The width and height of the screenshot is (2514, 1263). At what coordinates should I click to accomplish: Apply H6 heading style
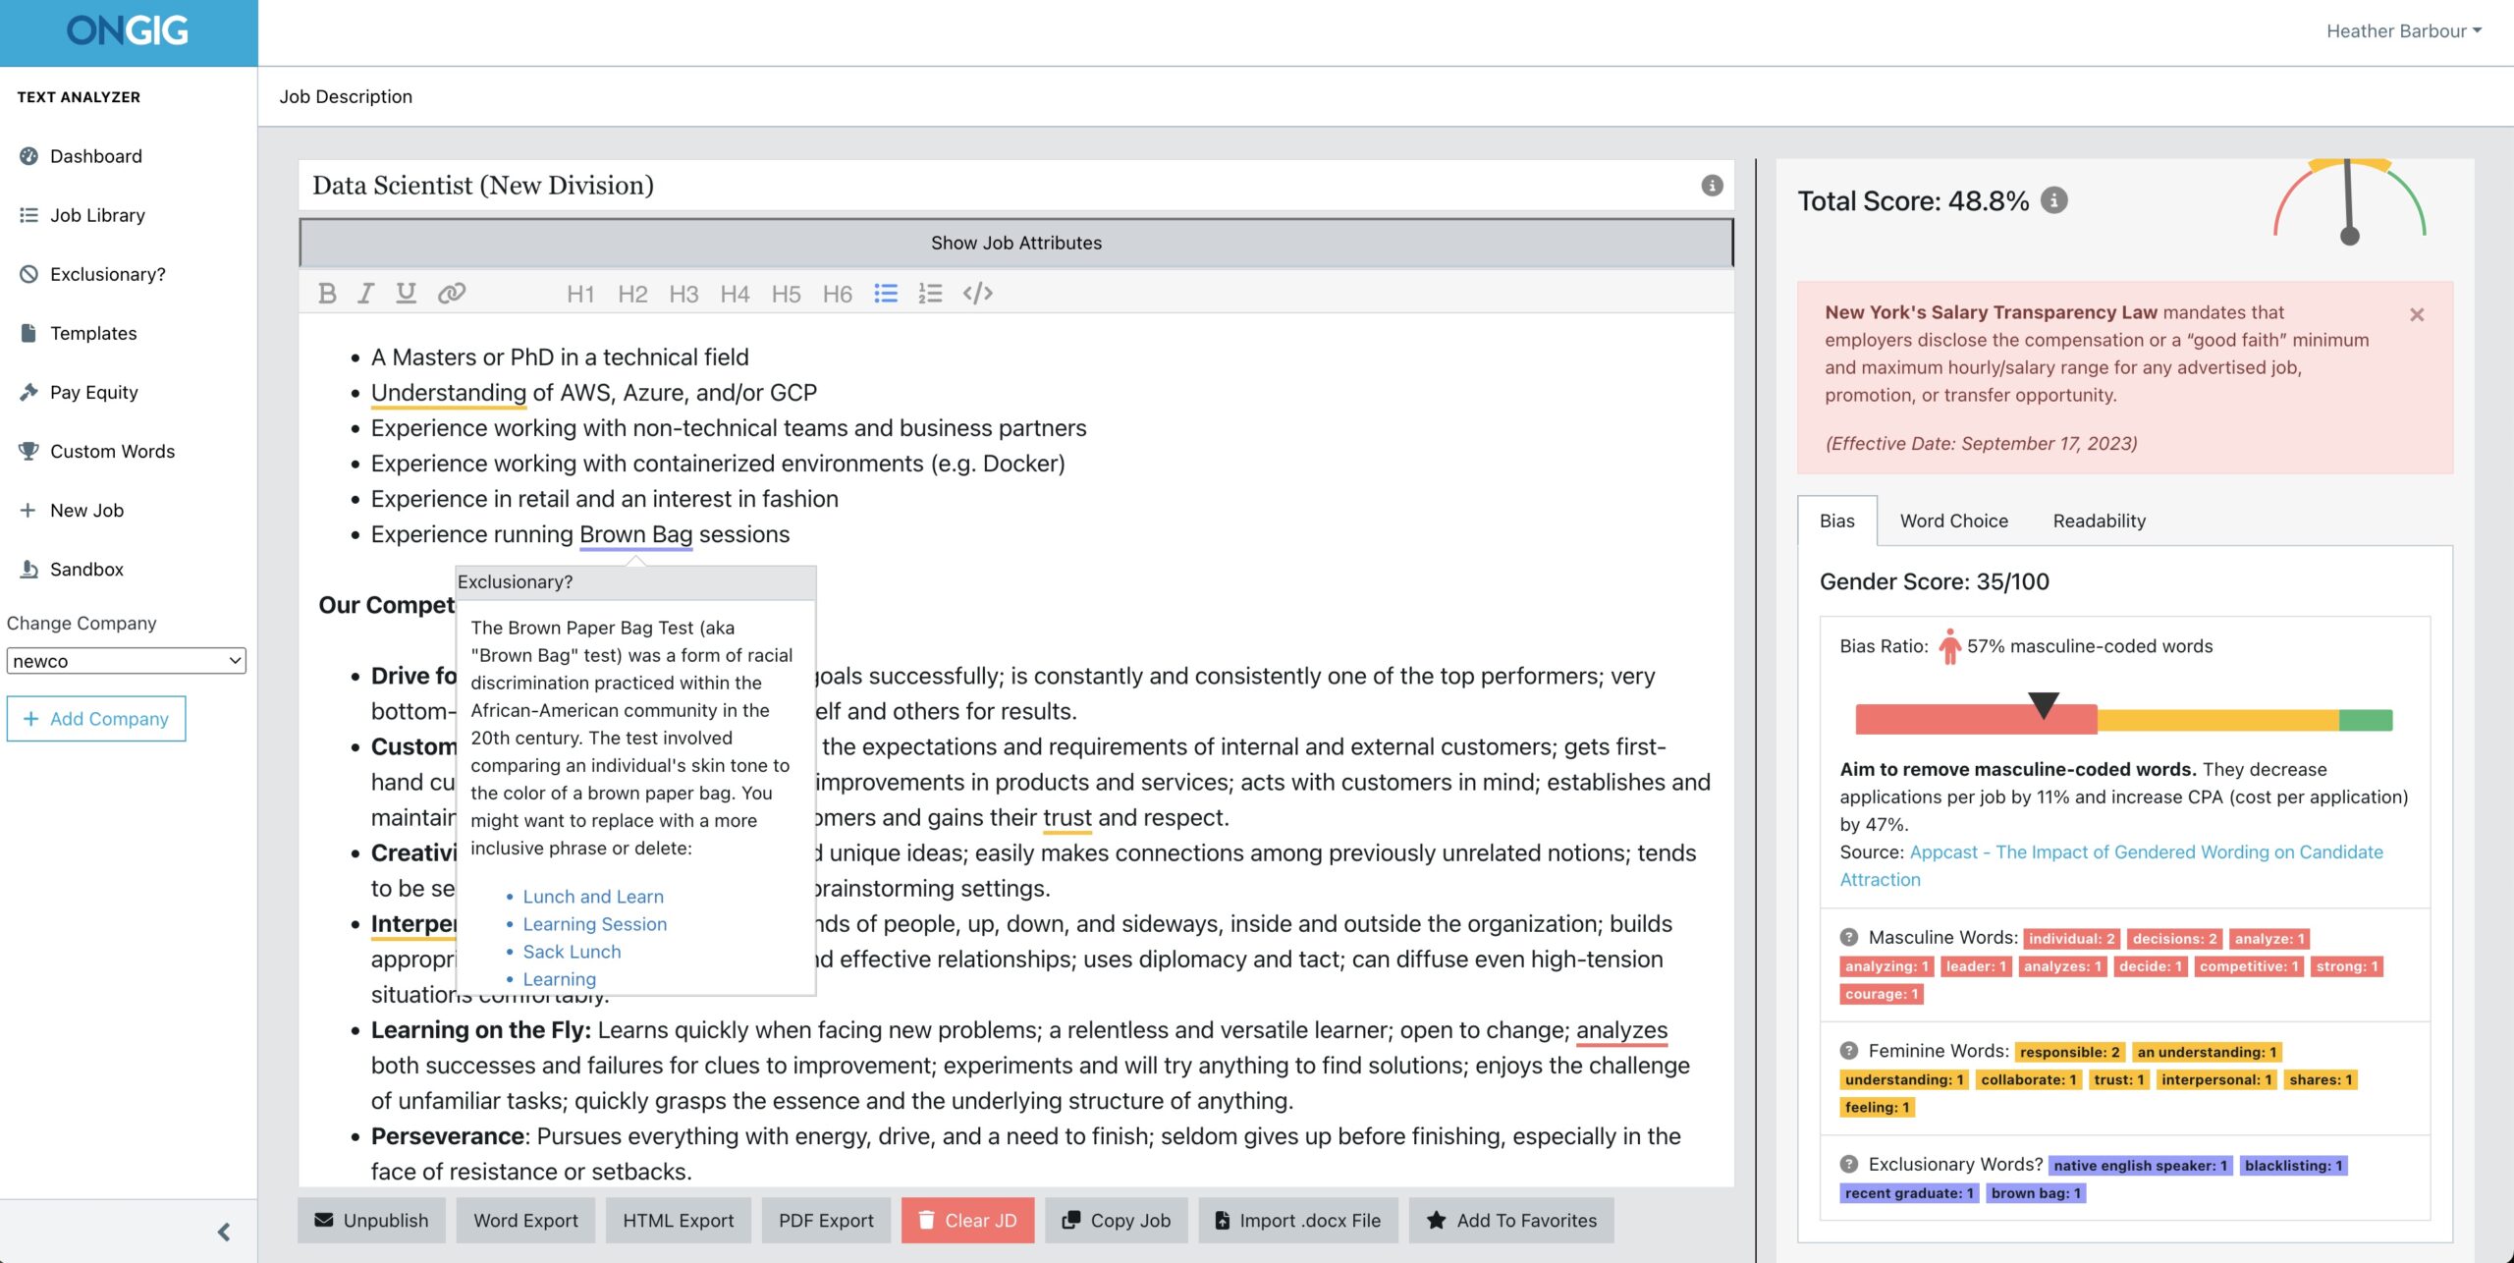click(837, 294)
